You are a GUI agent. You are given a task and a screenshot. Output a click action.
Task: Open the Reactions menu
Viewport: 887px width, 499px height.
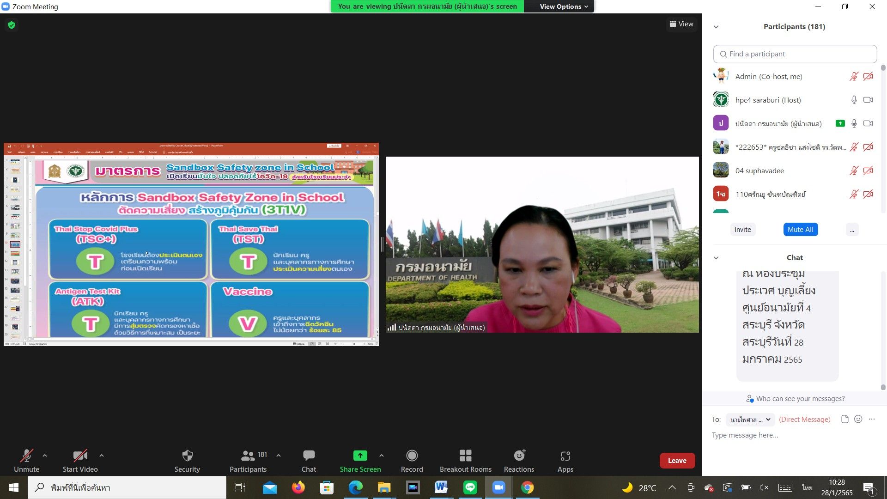519,461
